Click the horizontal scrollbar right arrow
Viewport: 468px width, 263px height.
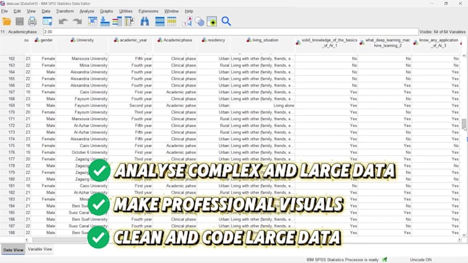pyautogui.click(x=459, y=240)
